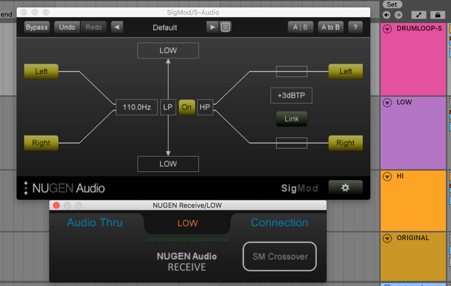This screenshot has width=451, height=286.
Task: Click the green level meter in Receive
Action: [187, 239]
